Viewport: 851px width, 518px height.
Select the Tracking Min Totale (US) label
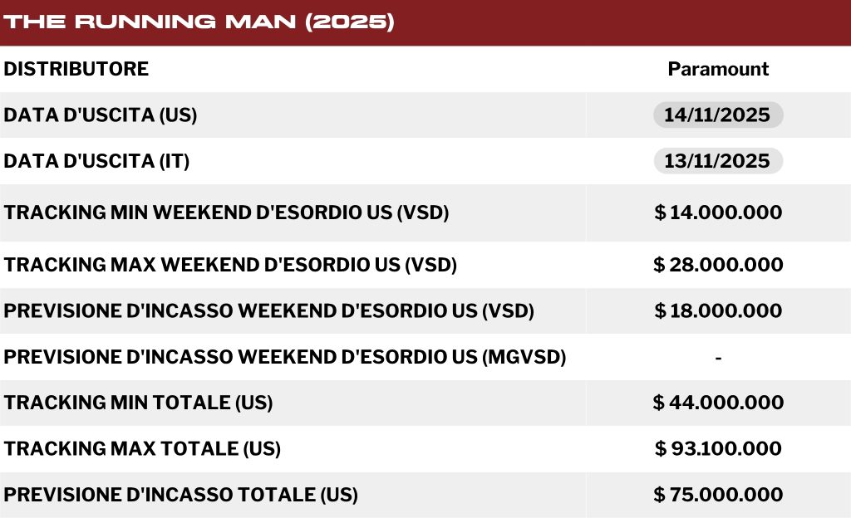coord(138,403)
